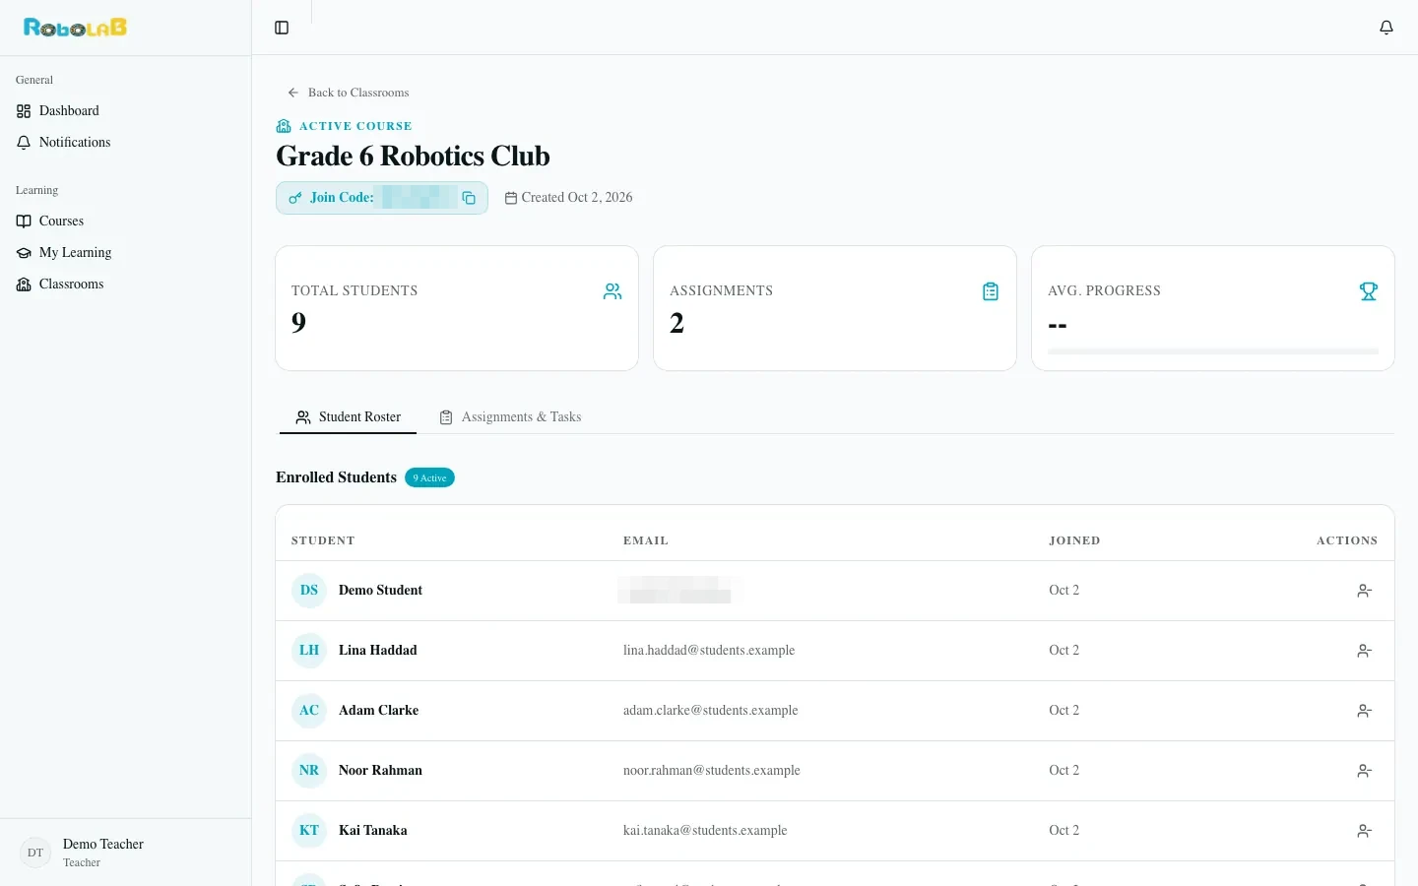Select the name Adam Clarke
The image size is (1418, 886).
coord(378,711)
